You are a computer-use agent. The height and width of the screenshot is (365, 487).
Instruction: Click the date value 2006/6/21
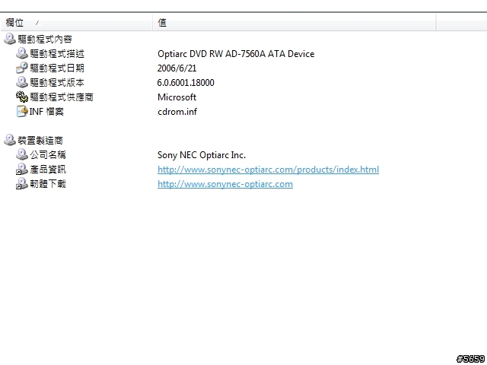177,68
